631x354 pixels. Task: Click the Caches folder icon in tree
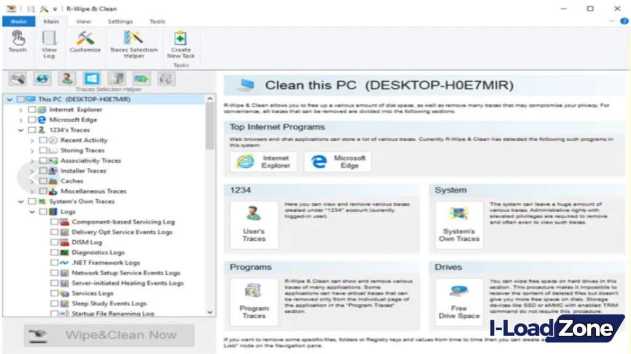tap(53, 181)
